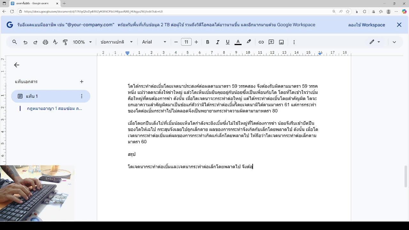Decrease font size with minus button
This screenshot has height=230, width=409.
tap(176, 42)
